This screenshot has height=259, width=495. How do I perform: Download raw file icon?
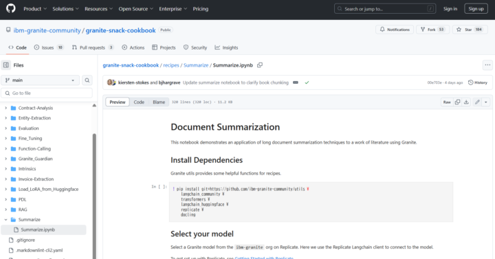[466, 102]
